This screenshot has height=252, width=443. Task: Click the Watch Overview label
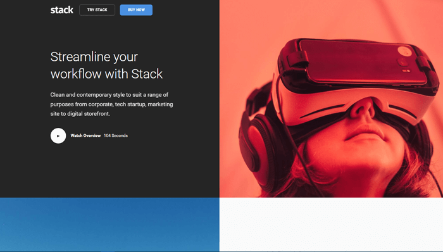(85, 135)
